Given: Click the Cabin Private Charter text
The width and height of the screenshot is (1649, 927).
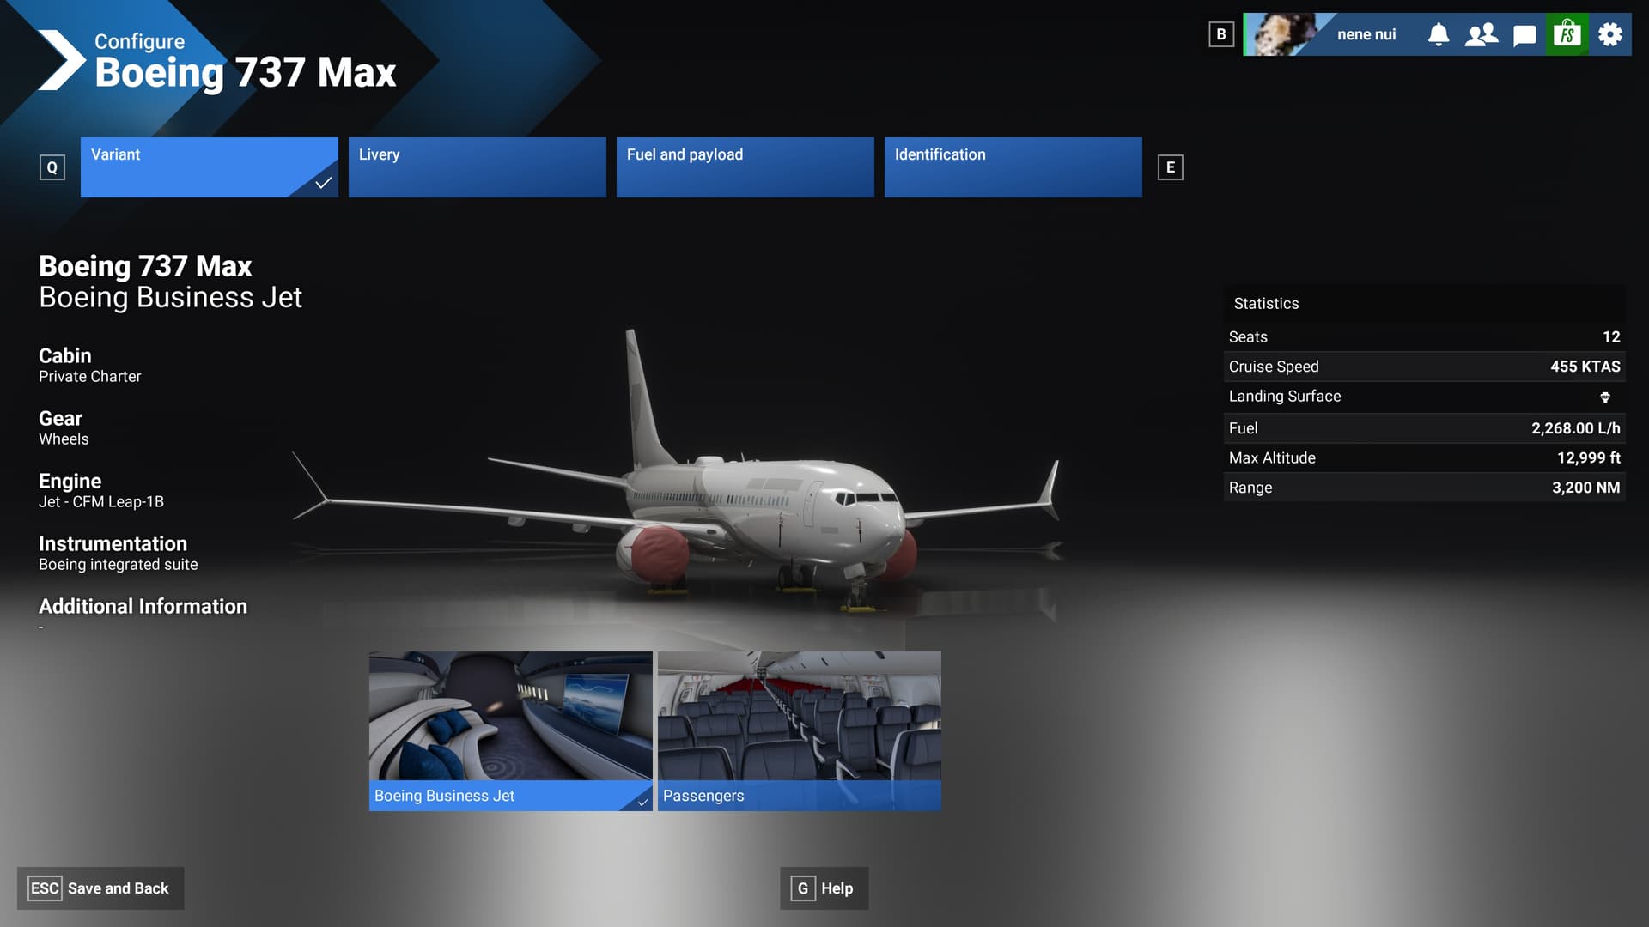Looking at the screenshot, I should click(90, 365).
